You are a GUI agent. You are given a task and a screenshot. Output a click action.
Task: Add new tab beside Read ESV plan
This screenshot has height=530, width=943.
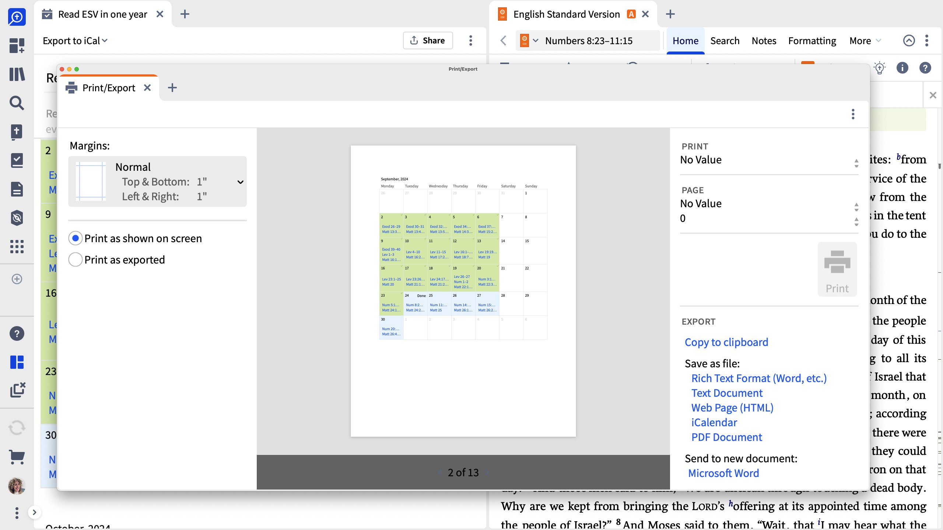[x=185, y=14]
